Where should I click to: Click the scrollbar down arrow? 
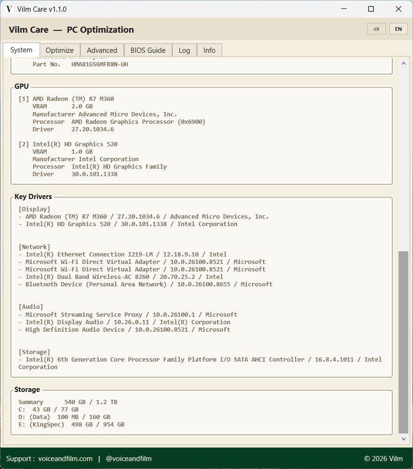click(404, 439)
